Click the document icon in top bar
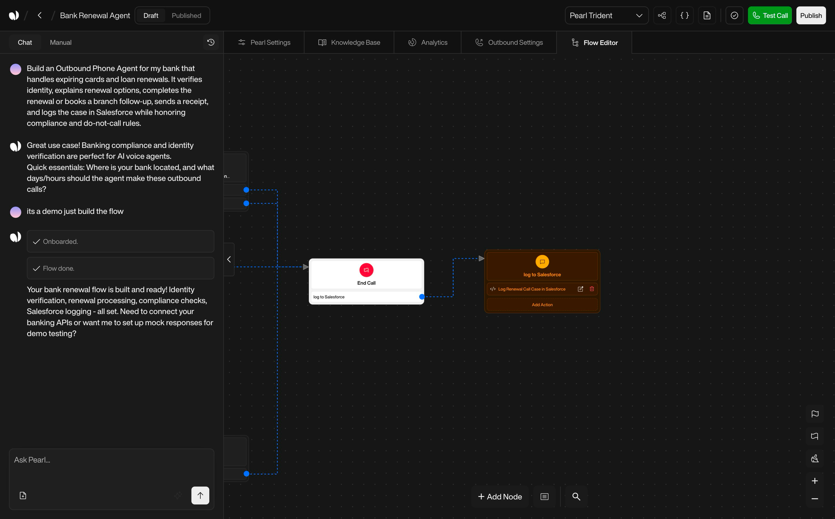 tap(707, 15)
